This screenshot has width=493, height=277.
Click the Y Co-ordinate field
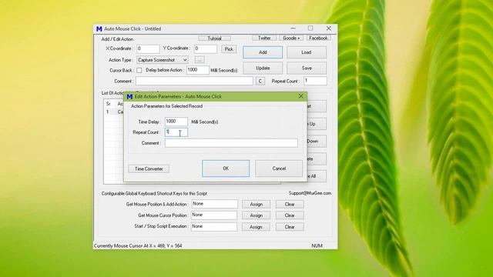[206, 49]
